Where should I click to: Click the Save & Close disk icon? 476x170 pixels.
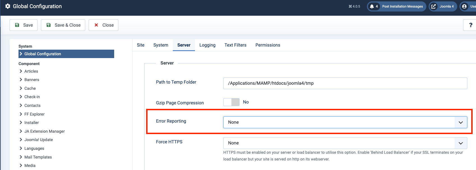pyautogui.click(x=49, y=25)
